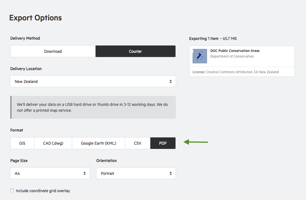Click the Page Size stepper arrows

[85, 173]
